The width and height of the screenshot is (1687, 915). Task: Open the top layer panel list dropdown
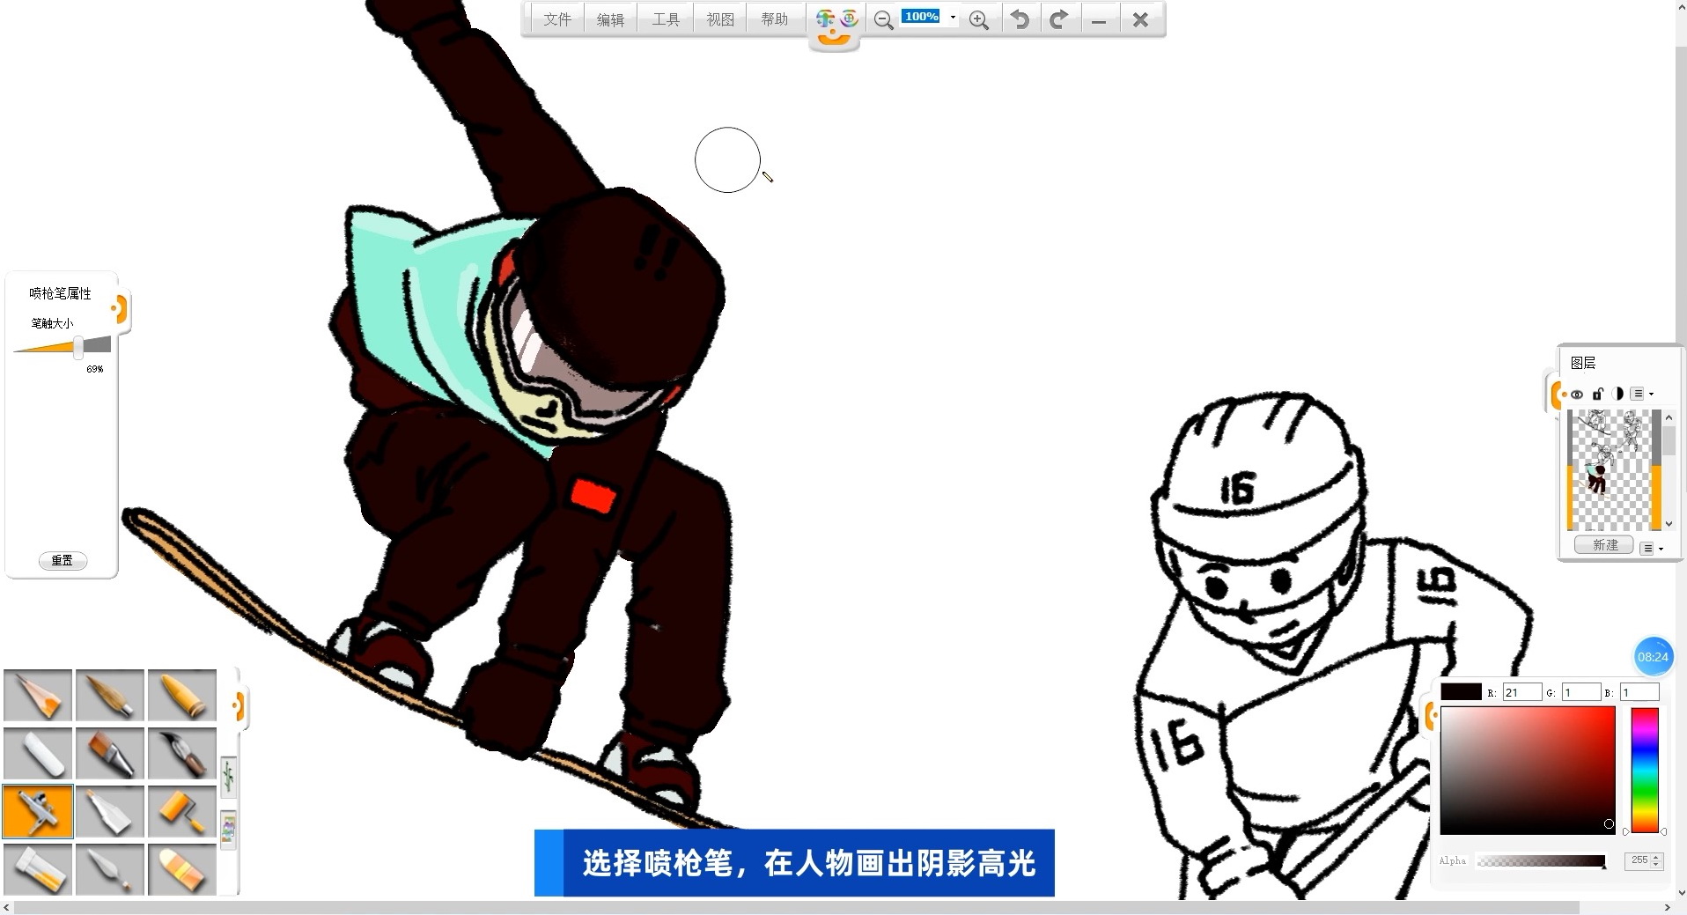point(1642,394)
